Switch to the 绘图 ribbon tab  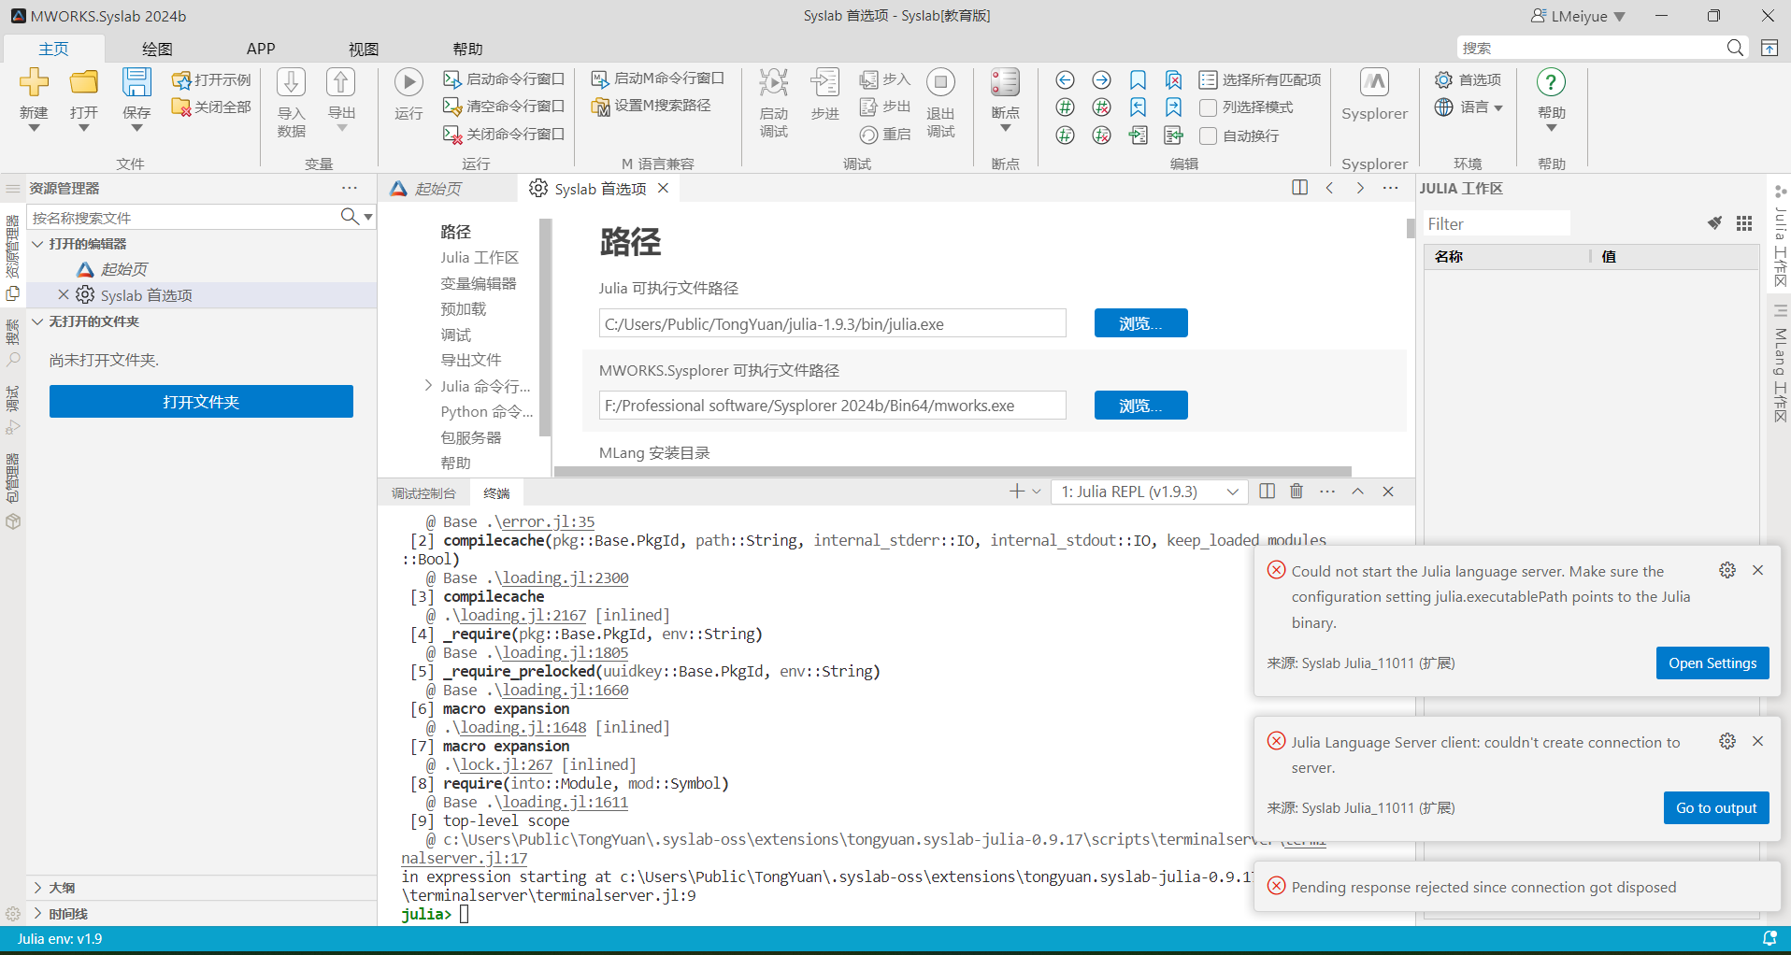(x=157, y=49)
